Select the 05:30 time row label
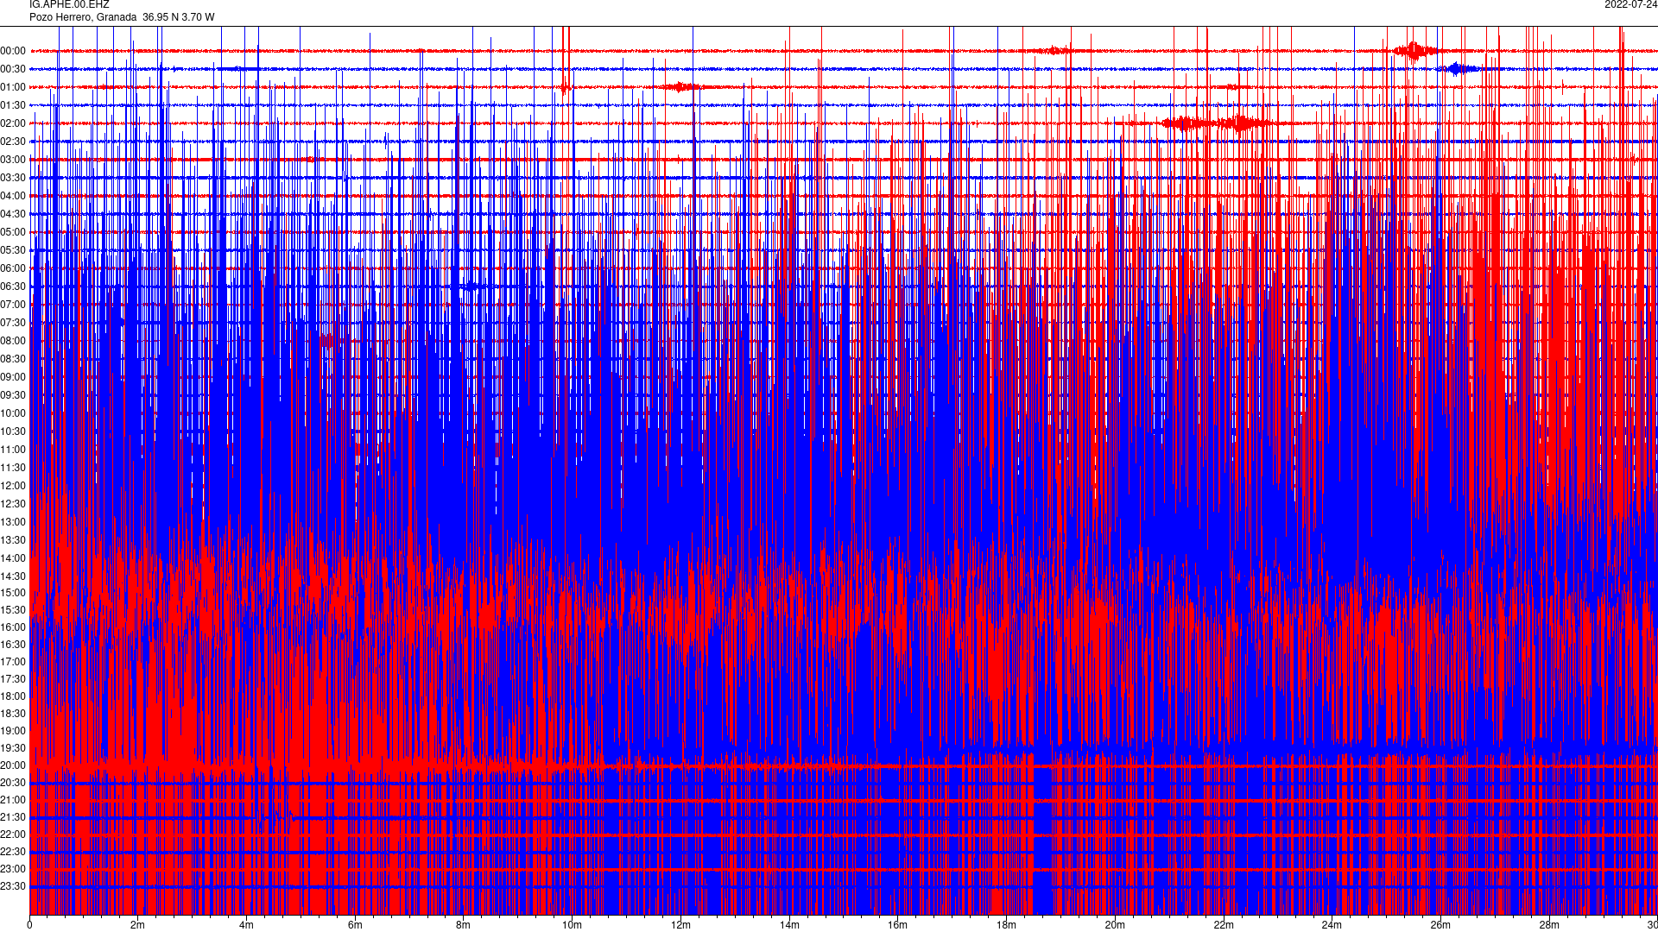1658x932 pixels. 13,250
